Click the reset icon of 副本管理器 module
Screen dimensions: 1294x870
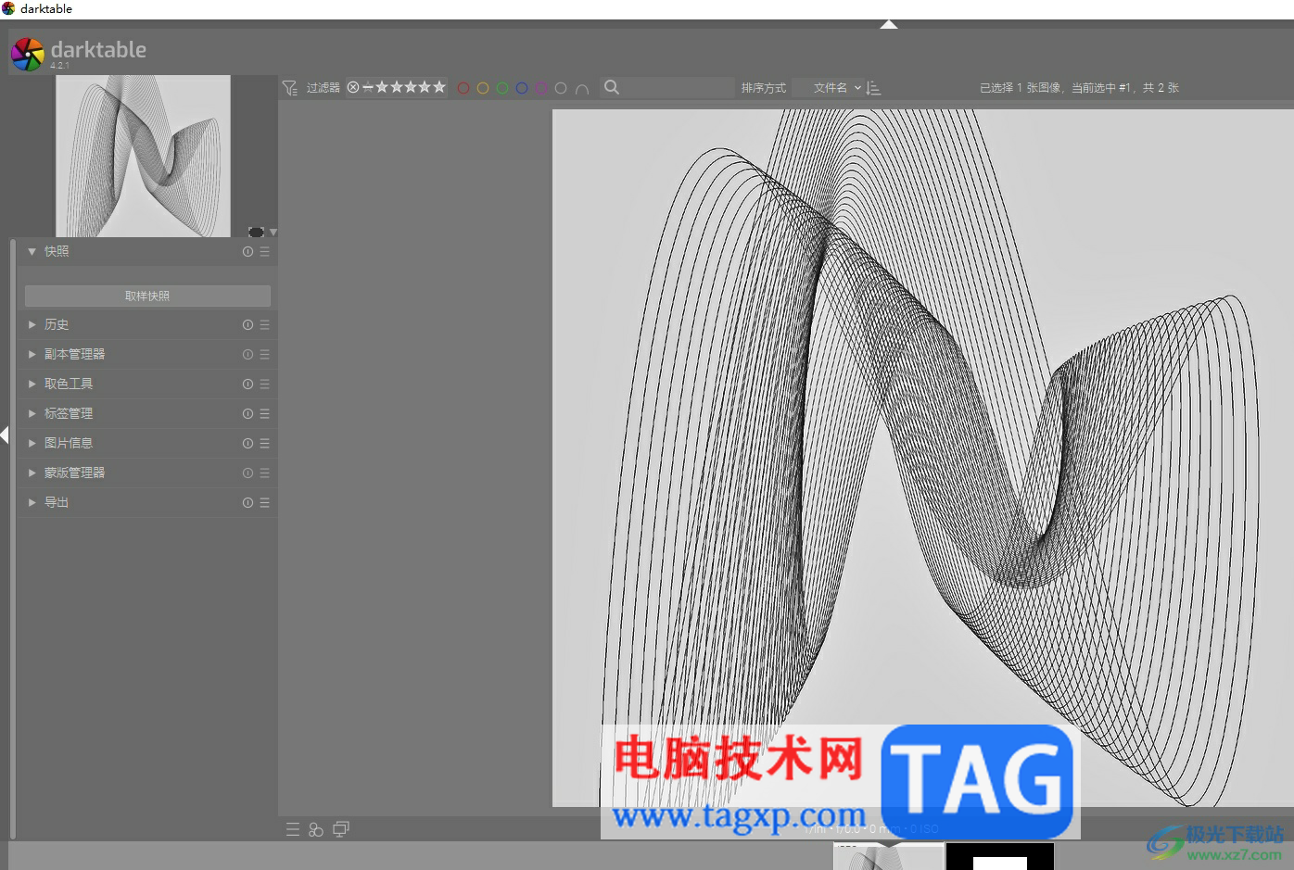[247, 354]
